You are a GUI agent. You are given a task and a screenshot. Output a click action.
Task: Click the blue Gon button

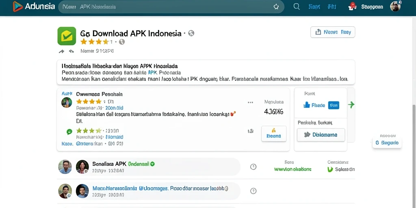tap(334, 105)
